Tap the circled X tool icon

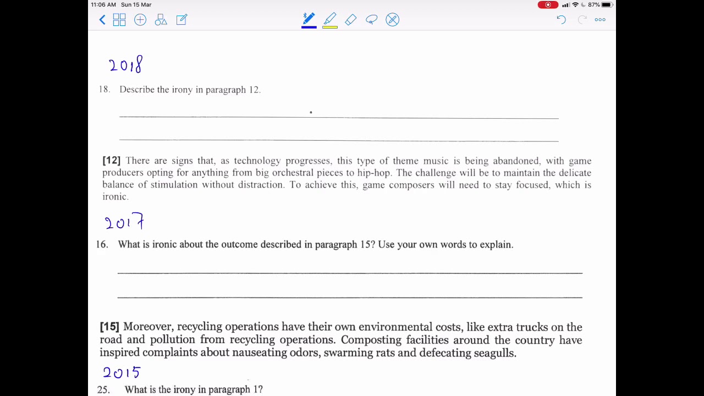[x=392, y=20]
